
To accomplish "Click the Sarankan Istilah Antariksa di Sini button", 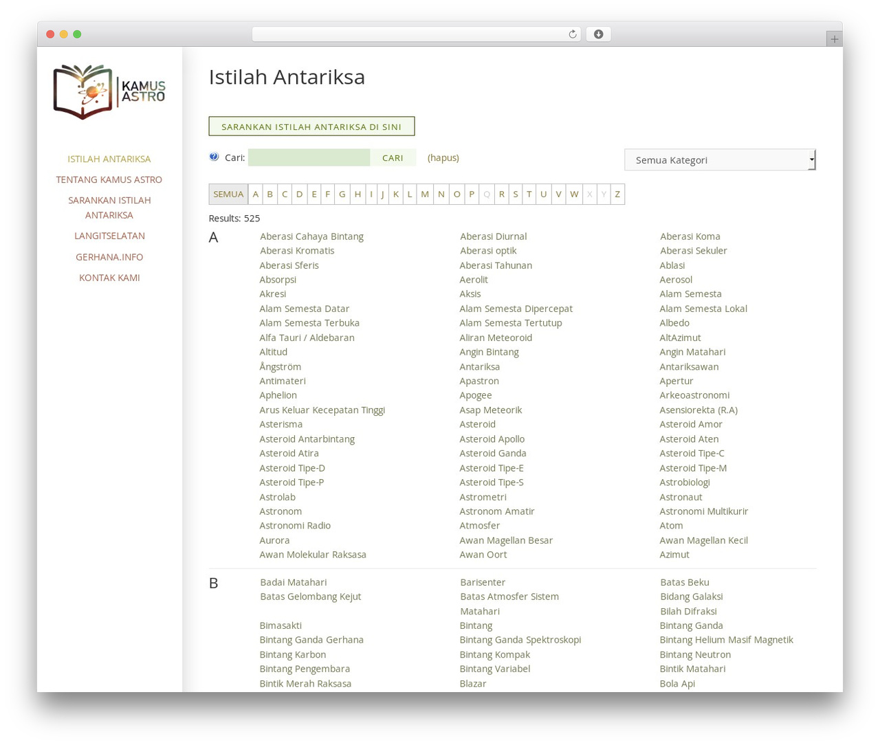I will pyautogui.click(x=311, y=126).
